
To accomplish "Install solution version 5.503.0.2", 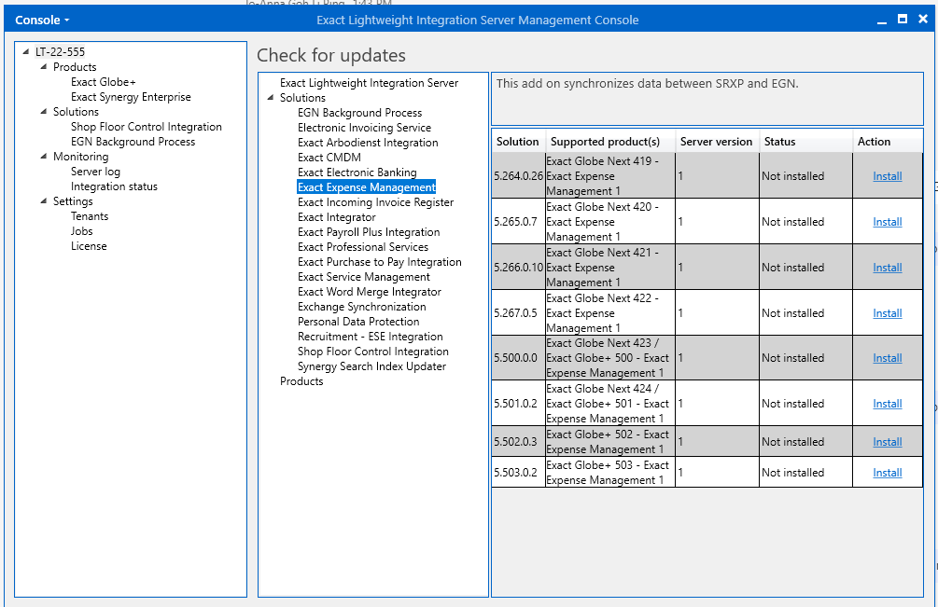I will (x=887, y=473).
